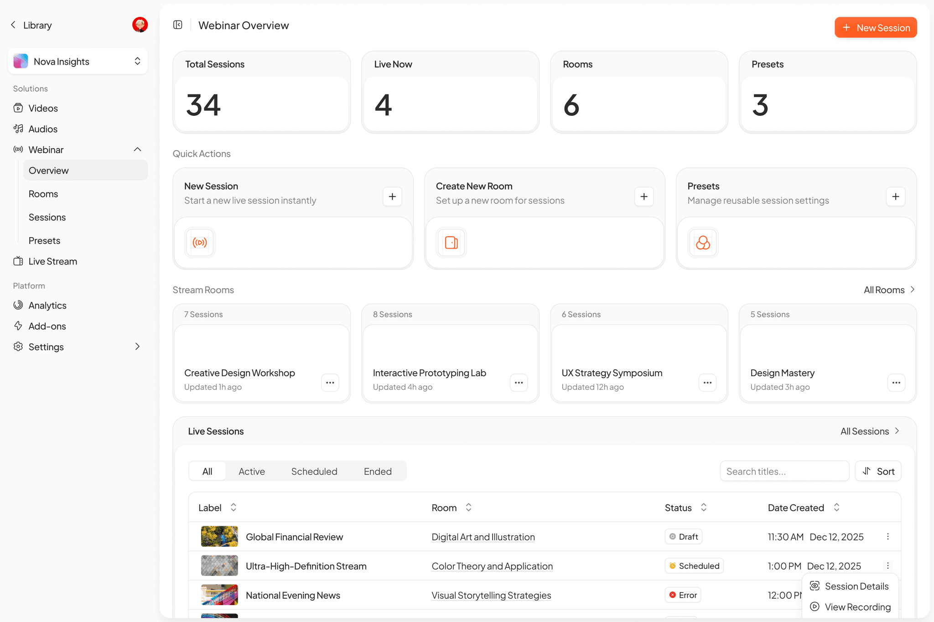The image size is (934, 622).
Task: Click the Create New Room icon
Action: coord(451,243)
